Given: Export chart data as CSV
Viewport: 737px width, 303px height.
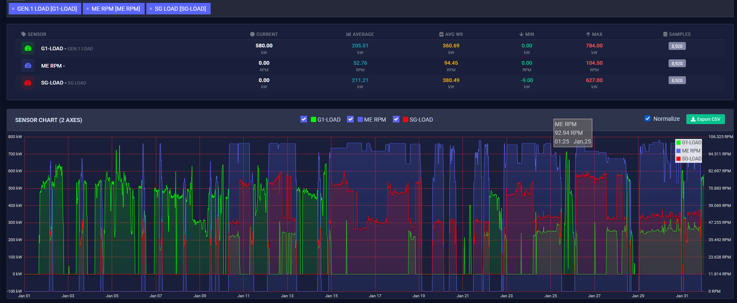Looking at the screenshot, I should click(705, 119).
